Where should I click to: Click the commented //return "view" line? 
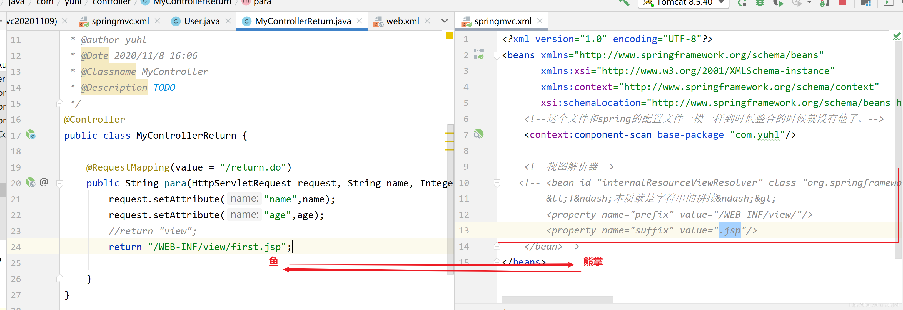[153, 231]
